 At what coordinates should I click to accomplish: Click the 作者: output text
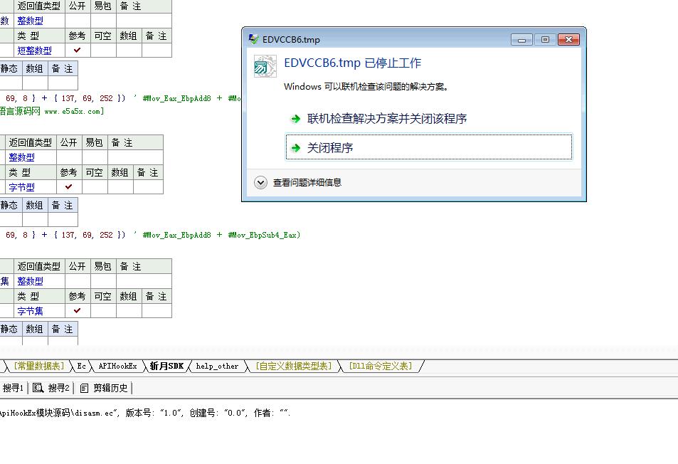(272, 413)
